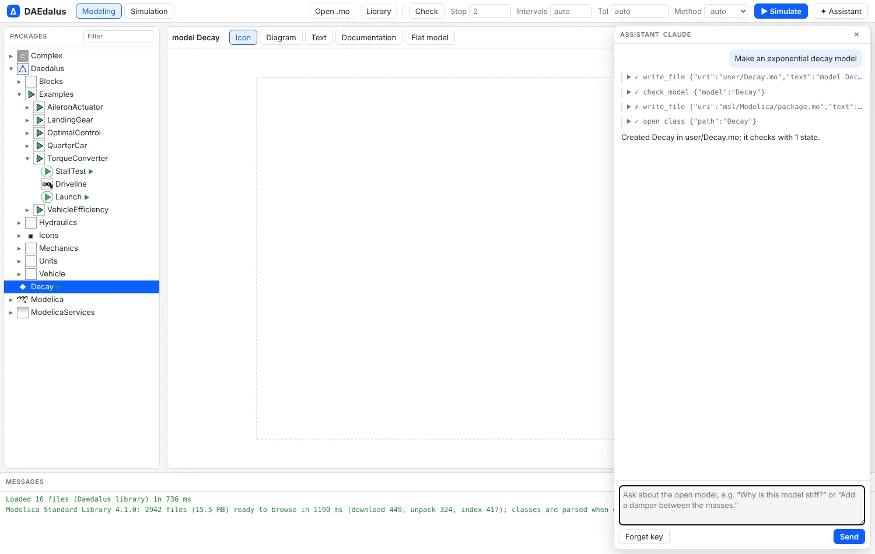
Task: Click the DAEdalus logo icon
Action: pyautogui.click(x=13, y=11)
